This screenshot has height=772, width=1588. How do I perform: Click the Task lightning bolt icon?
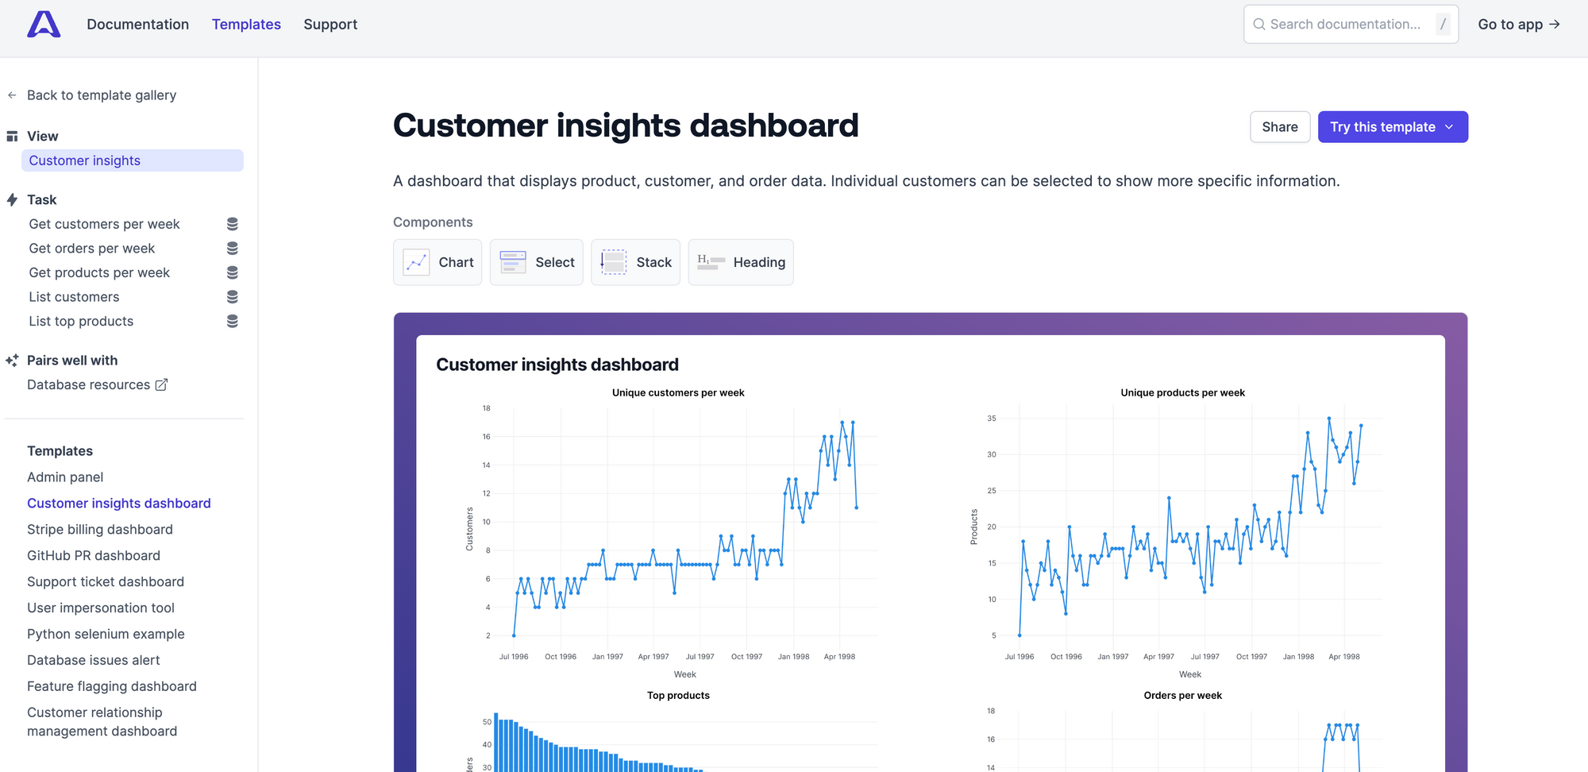(12, 200)
